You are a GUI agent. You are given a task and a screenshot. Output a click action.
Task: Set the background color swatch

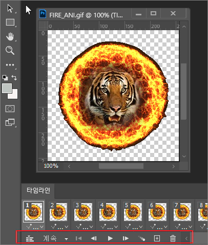click(14, 95)
